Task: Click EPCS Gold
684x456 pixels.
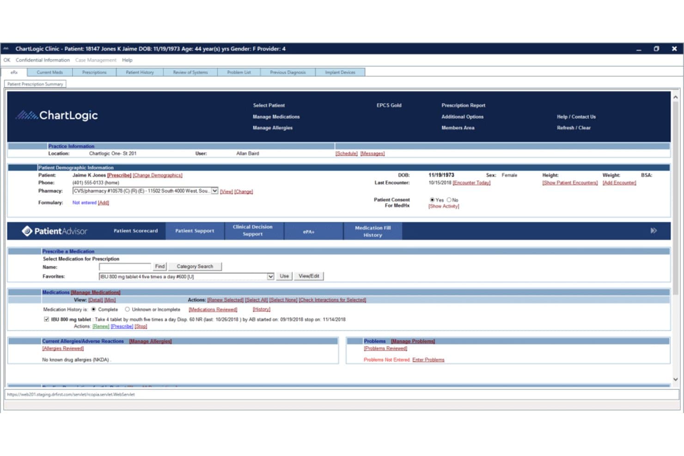Action: (389, 105)
